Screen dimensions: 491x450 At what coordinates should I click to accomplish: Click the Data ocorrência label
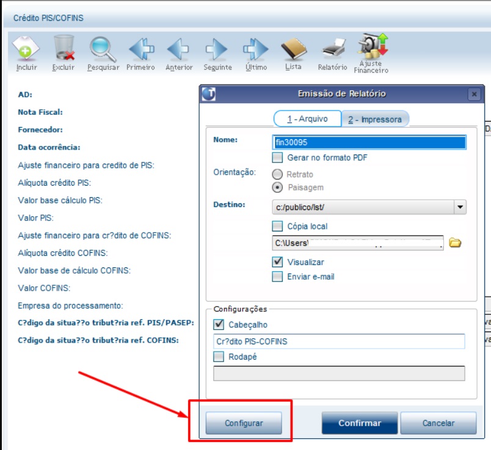coord(49,147)
